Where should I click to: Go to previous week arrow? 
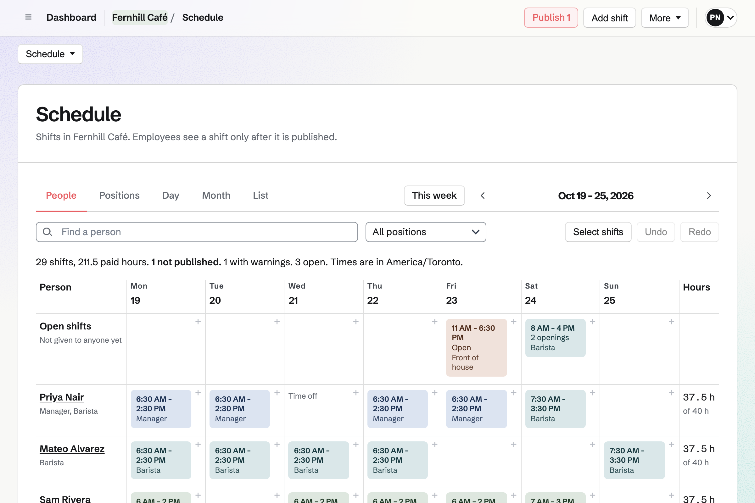[483, 196]
